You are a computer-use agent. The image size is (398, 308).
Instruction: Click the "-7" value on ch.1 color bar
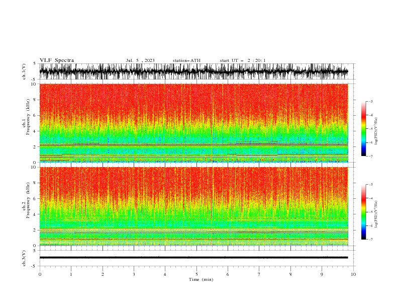coord(370,156)
